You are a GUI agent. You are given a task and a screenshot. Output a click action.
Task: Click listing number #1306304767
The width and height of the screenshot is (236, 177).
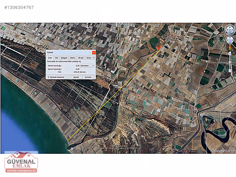tap(19, 7)
